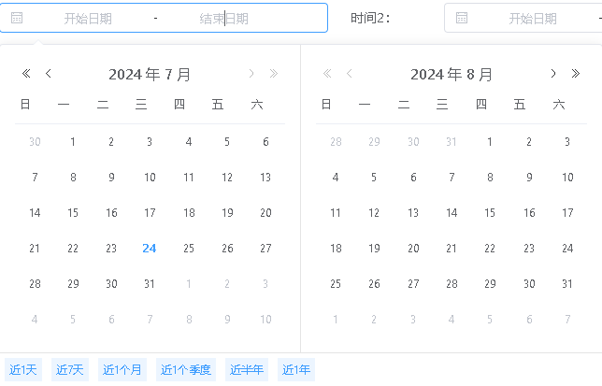The image size is (602, 386).
Task: Pick July 18 in the left calendar
Action: click(x=189, y=213)
